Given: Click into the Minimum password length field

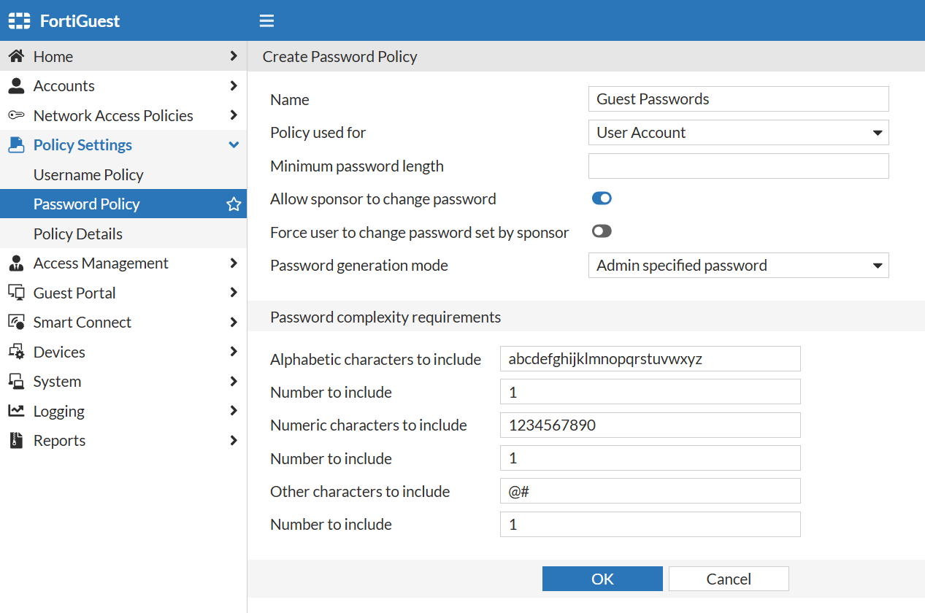Looking at the screenshot, I should click(737, 166).
